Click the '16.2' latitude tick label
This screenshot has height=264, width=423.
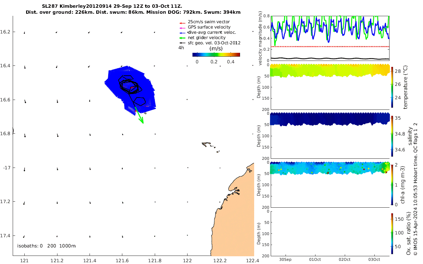point(6,32)
